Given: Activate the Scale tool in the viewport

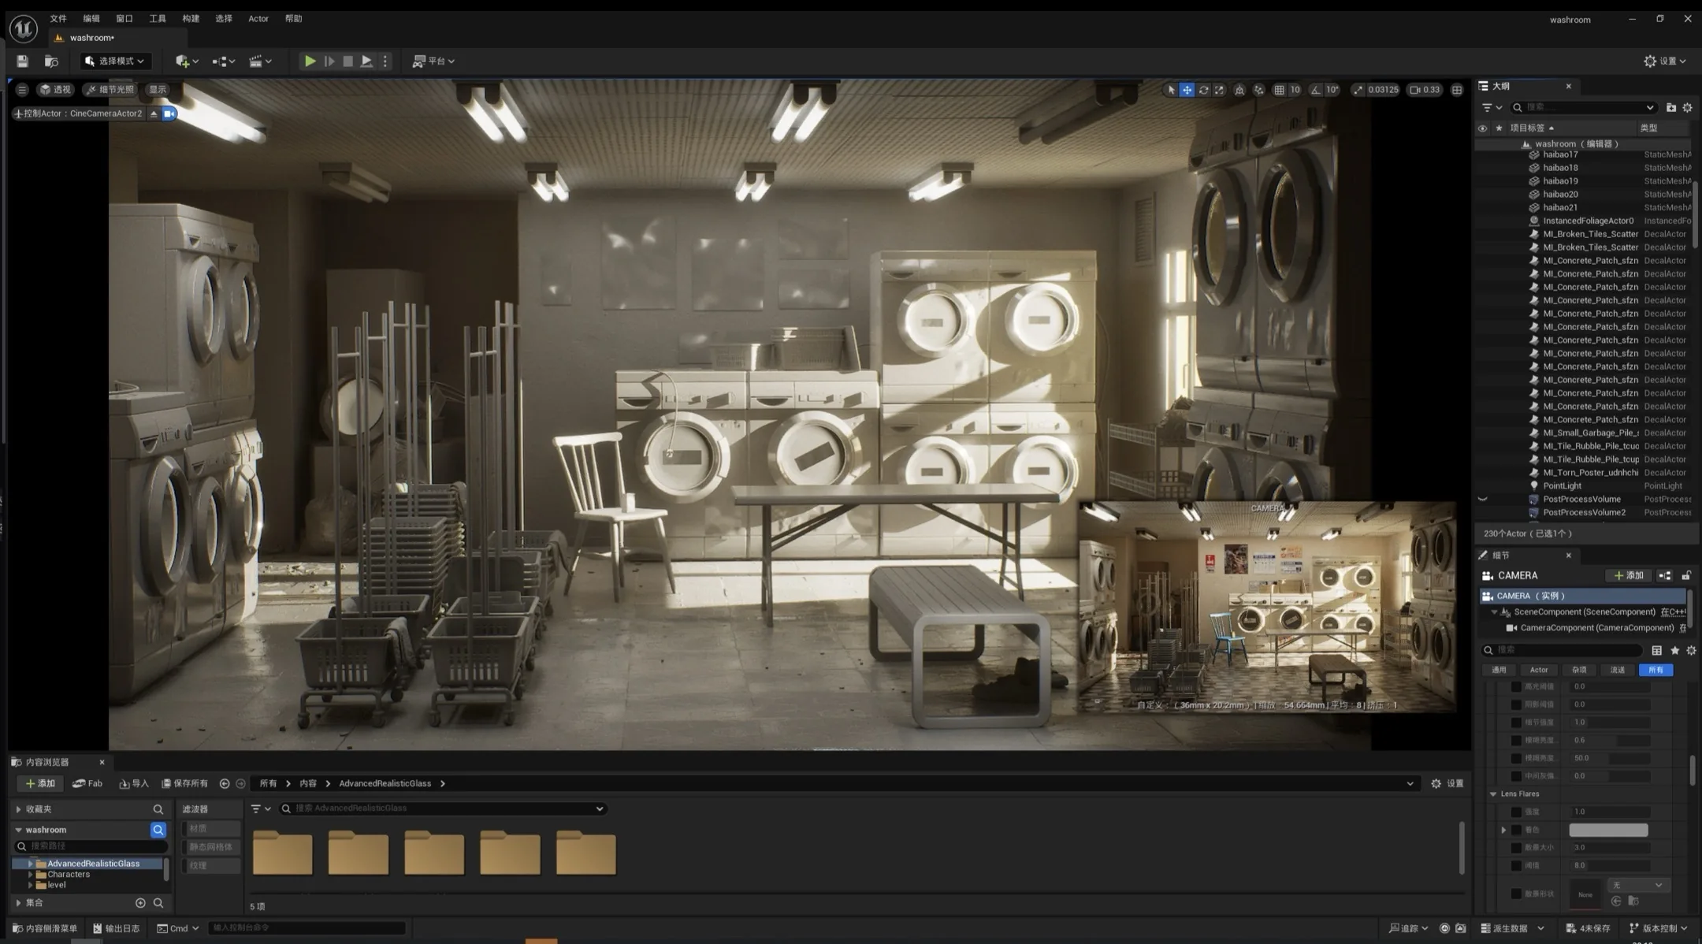Looking at the screenshot, I should [1219, 90].
